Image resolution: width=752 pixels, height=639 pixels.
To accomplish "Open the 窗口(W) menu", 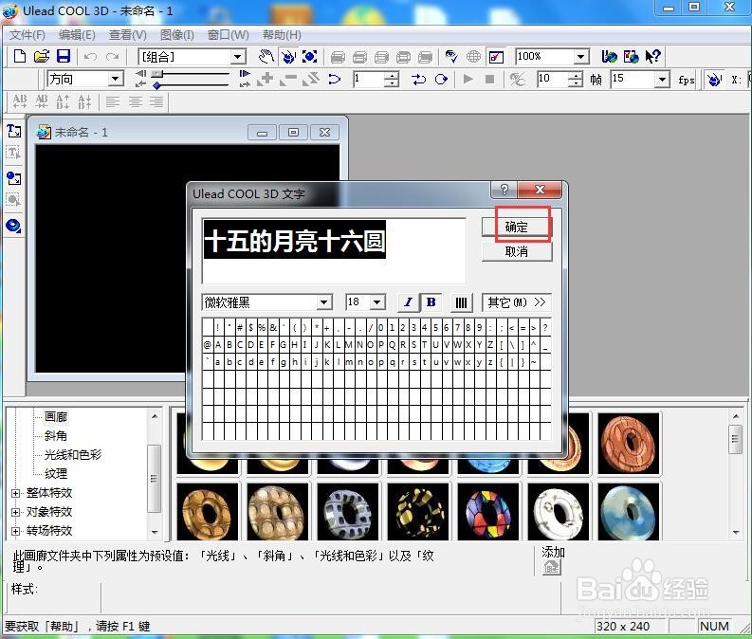I will (x=229, y=35).
